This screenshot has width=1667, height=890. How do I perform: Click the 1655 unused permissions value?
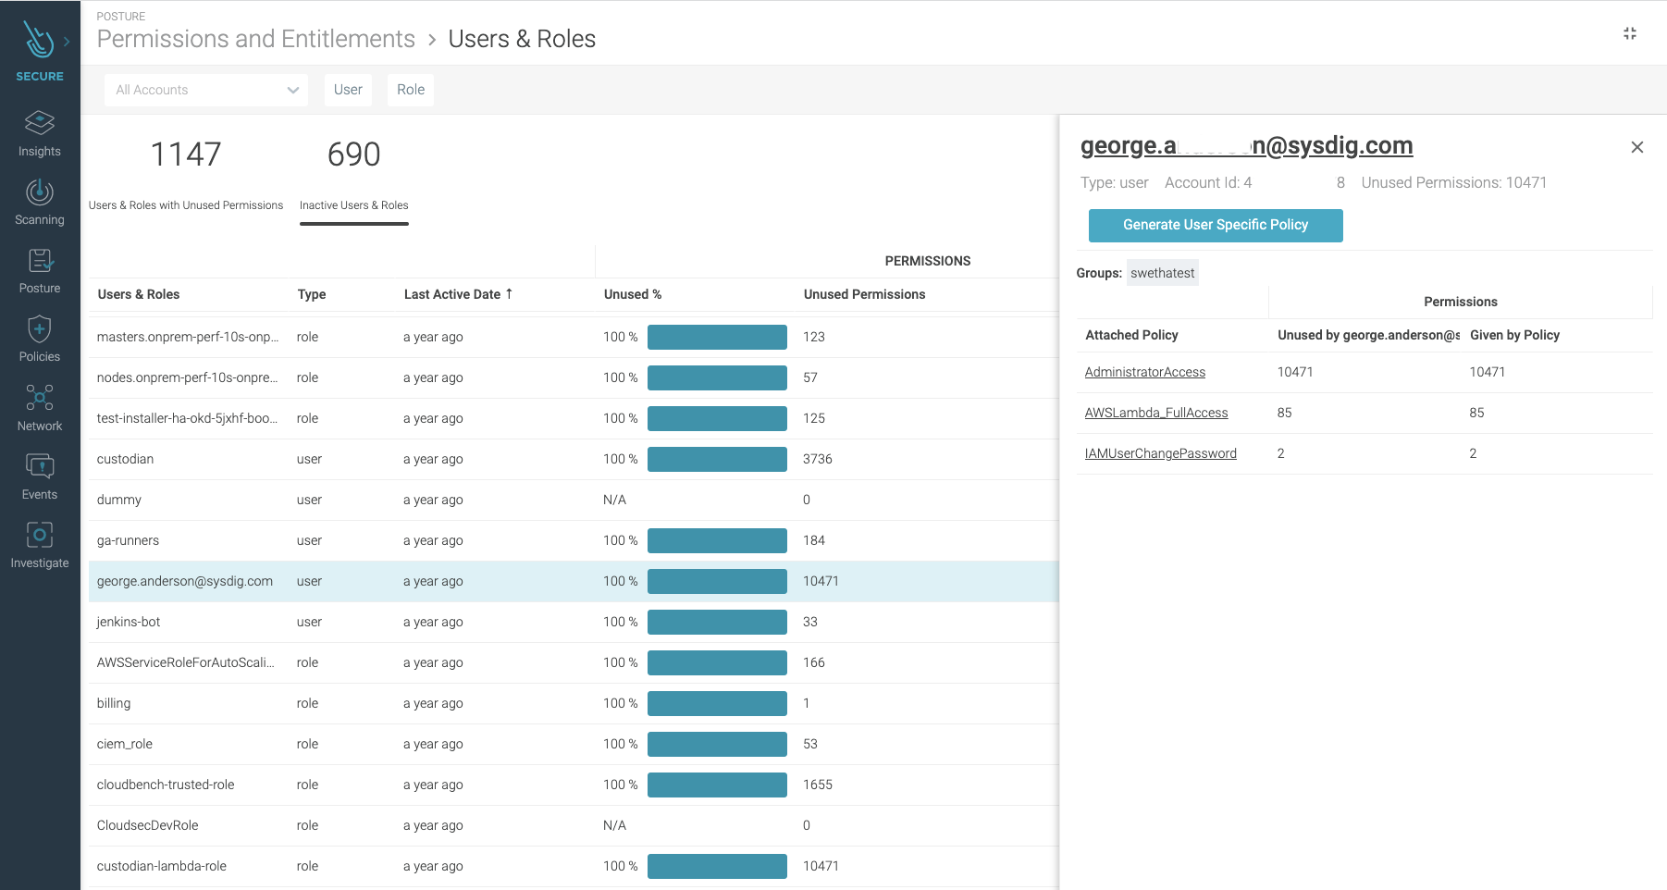818,785
